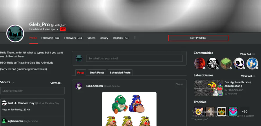
Task: Open agbecker04's name in shouts
Action: click(15, 121)
